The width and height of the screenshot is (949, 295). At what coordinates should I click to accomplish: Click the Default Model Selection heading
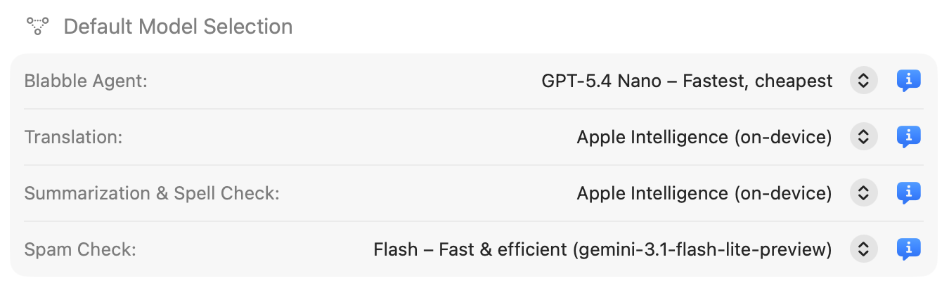click(178, 27)
